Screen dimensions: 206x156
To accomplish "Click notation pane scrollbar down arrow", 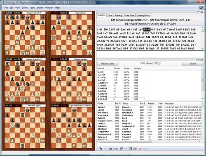I will 203,49.
